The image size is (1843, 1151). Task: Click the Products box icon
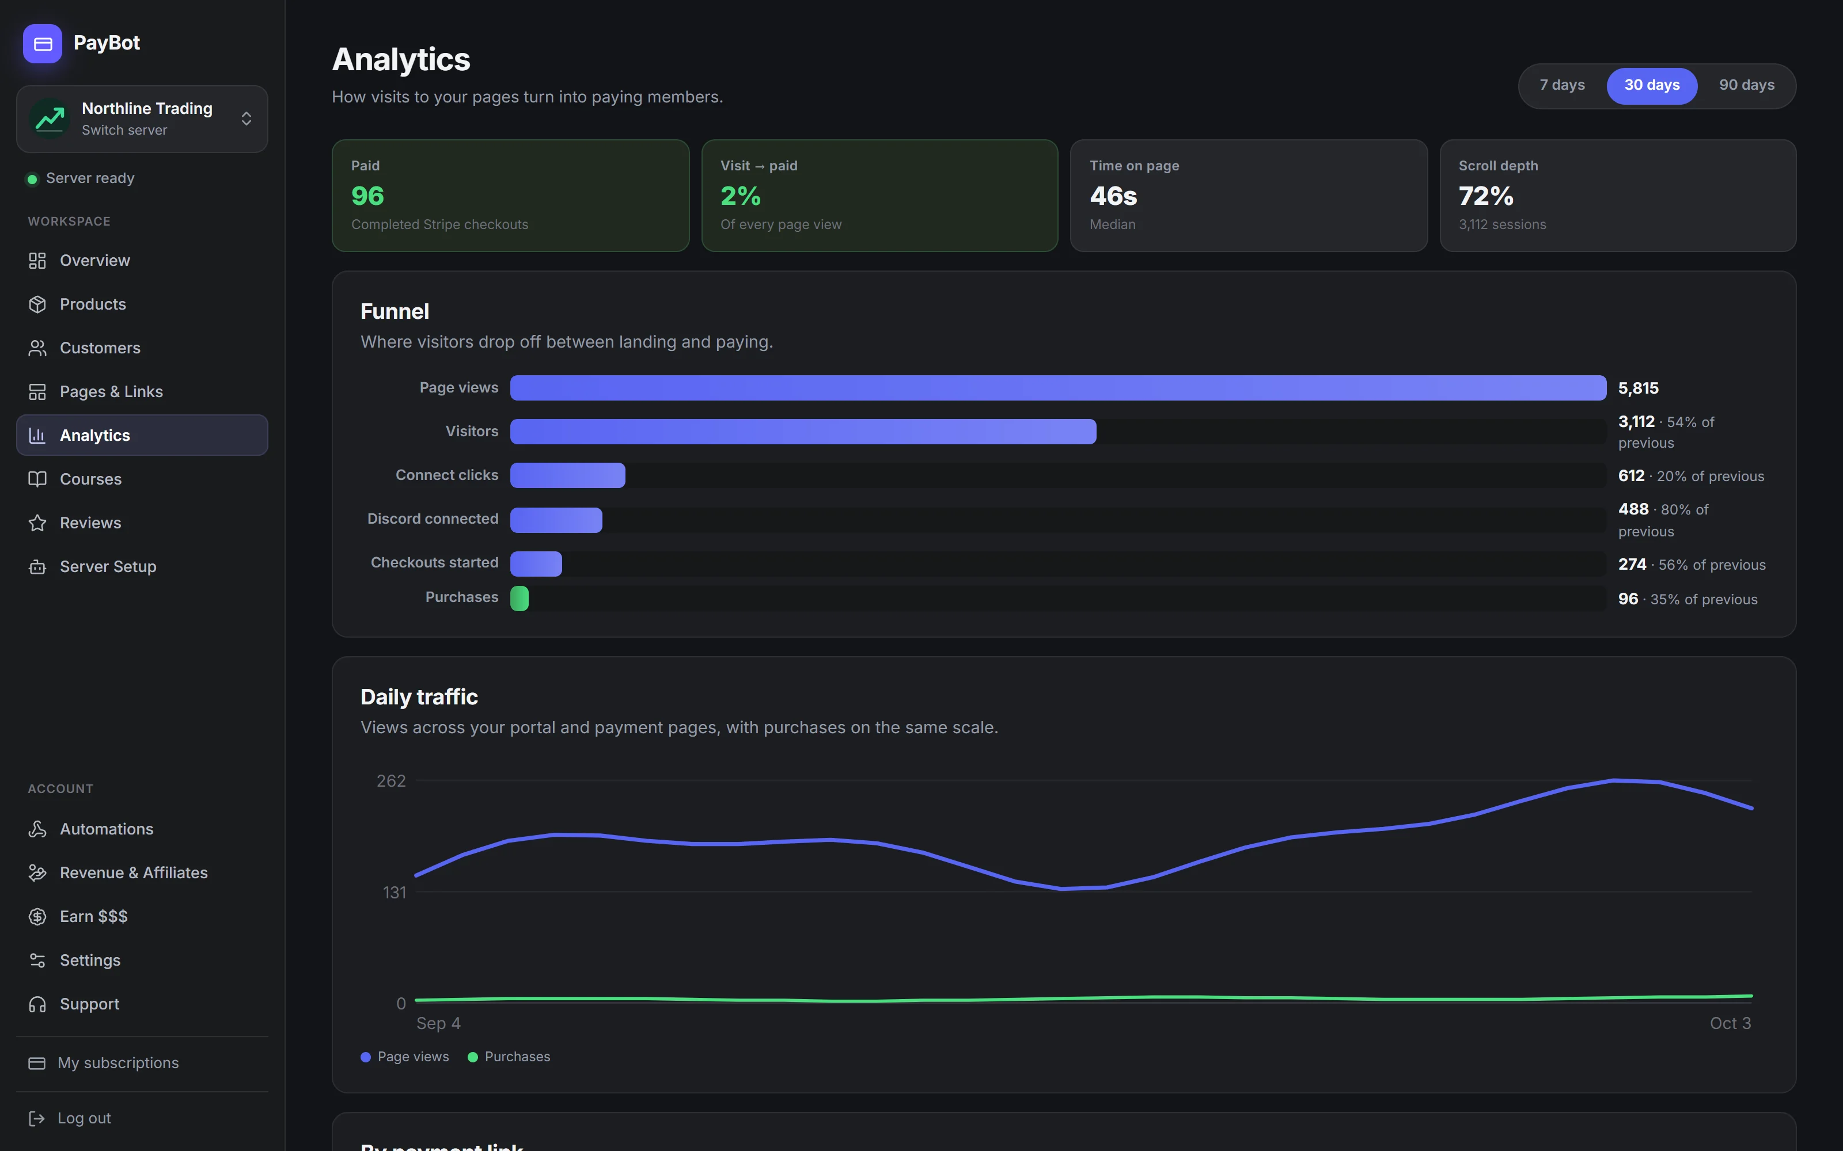tap(37, 304)
